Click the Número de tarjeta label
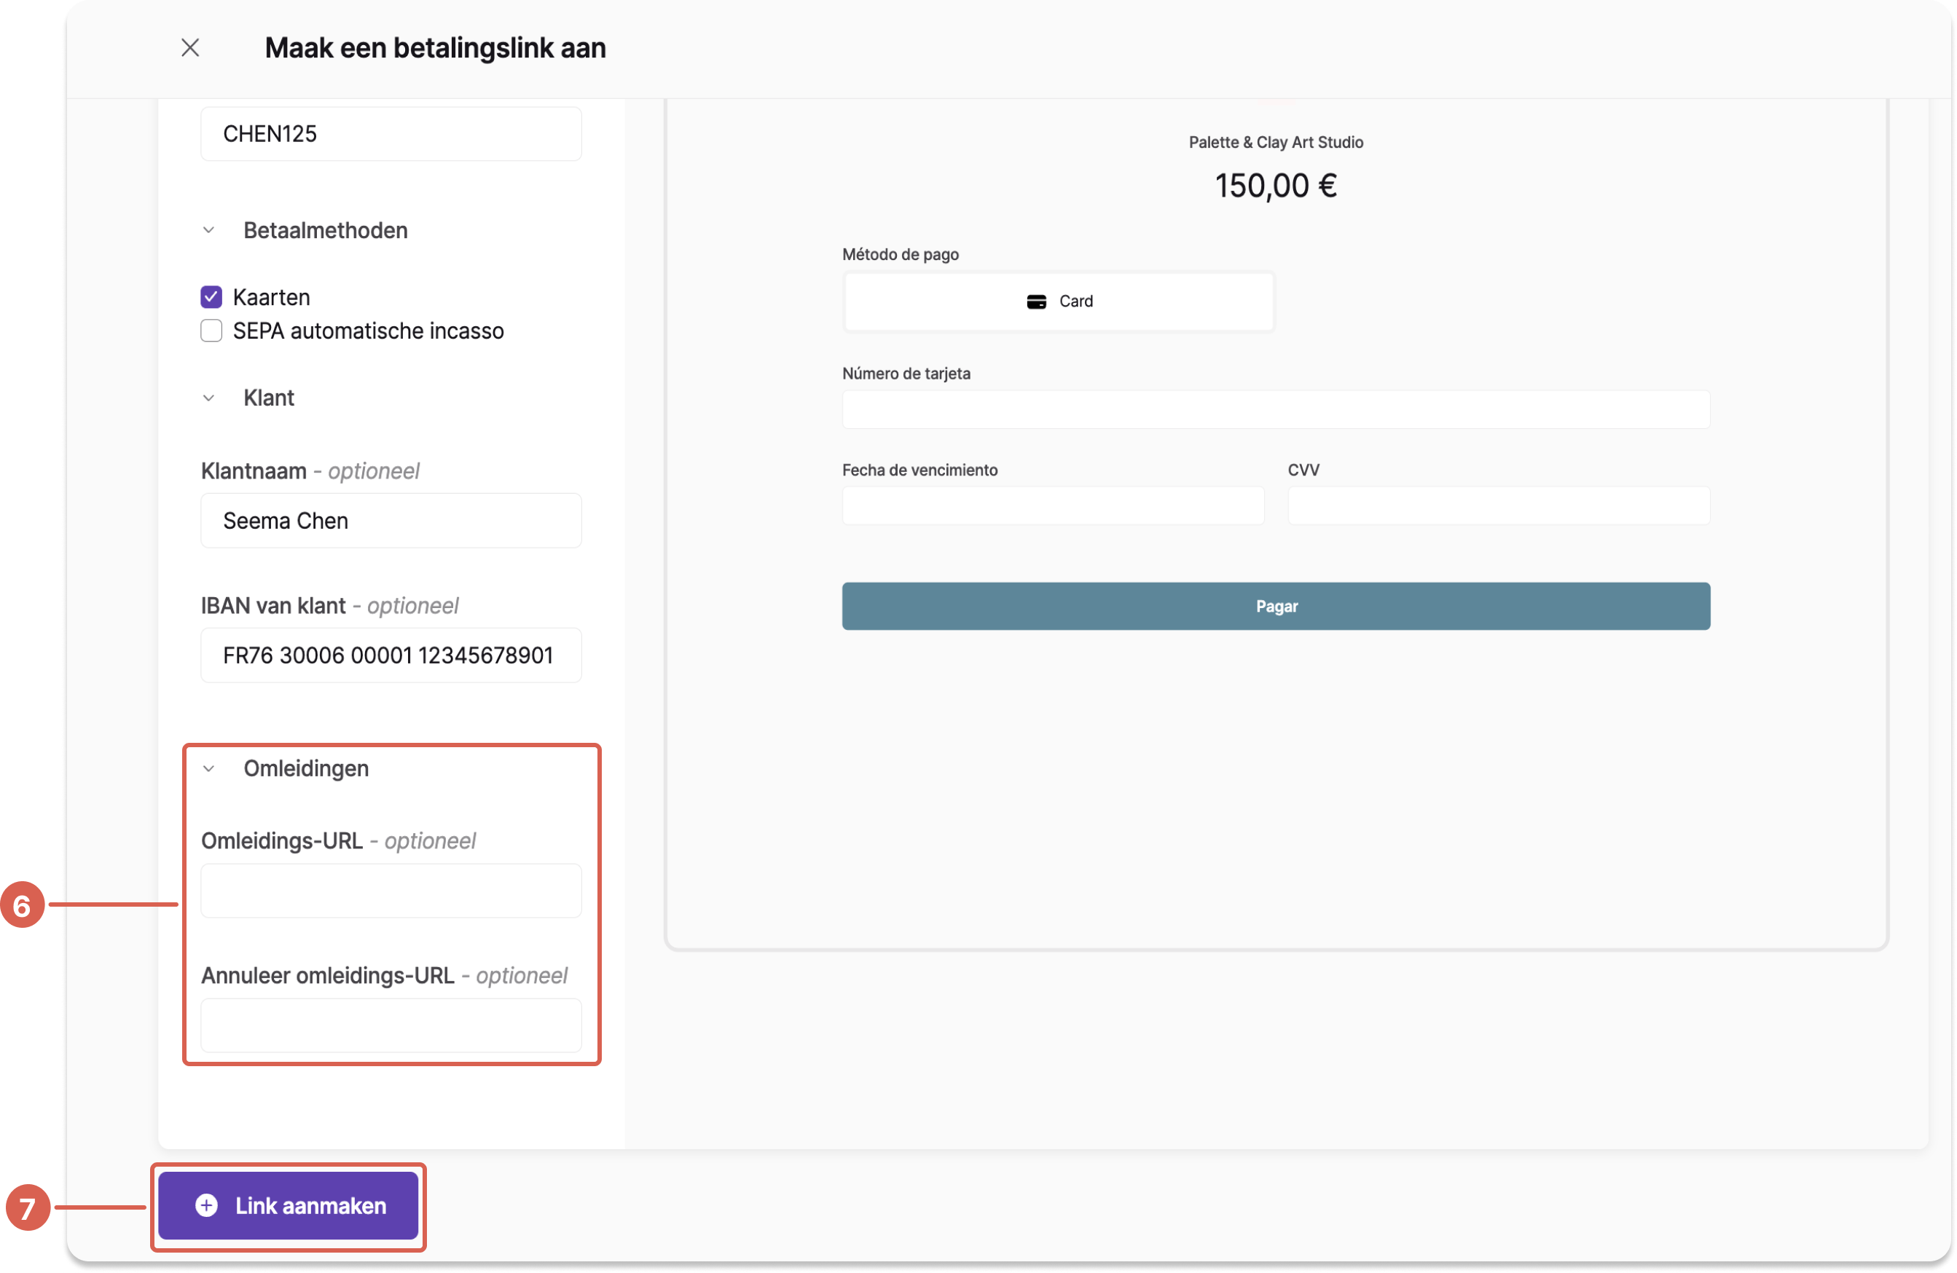1957x1273 pixels. click(x=906, y=373)
